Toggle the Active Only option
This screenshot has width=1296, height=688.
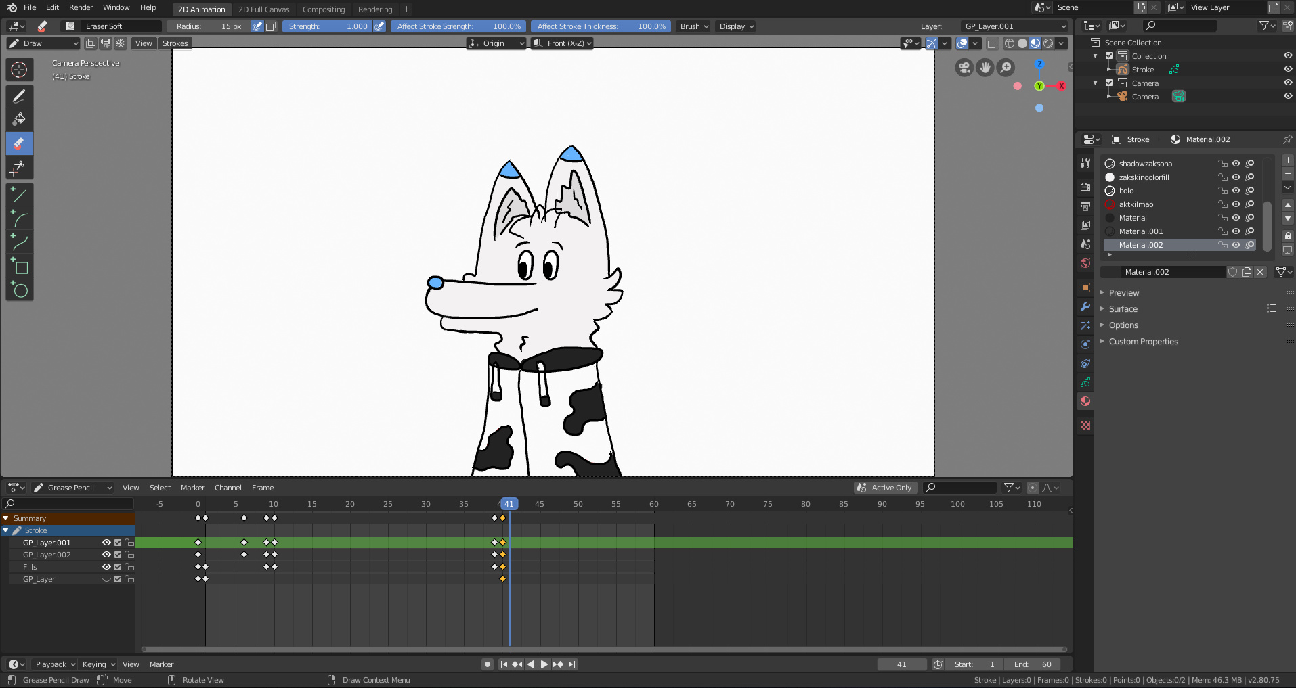point(886,488)
